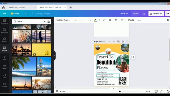Select the palm tree beach photo

coord(24,66)
